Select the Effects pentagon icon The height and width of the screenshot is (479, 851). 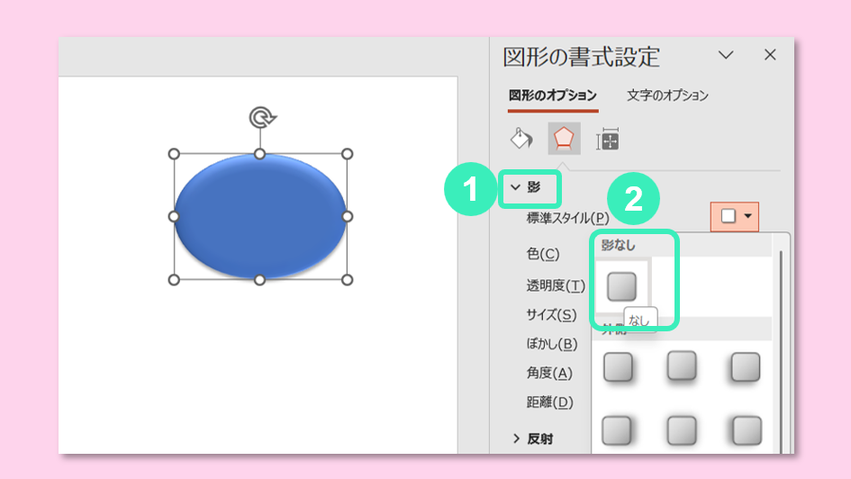coord(564,138)
